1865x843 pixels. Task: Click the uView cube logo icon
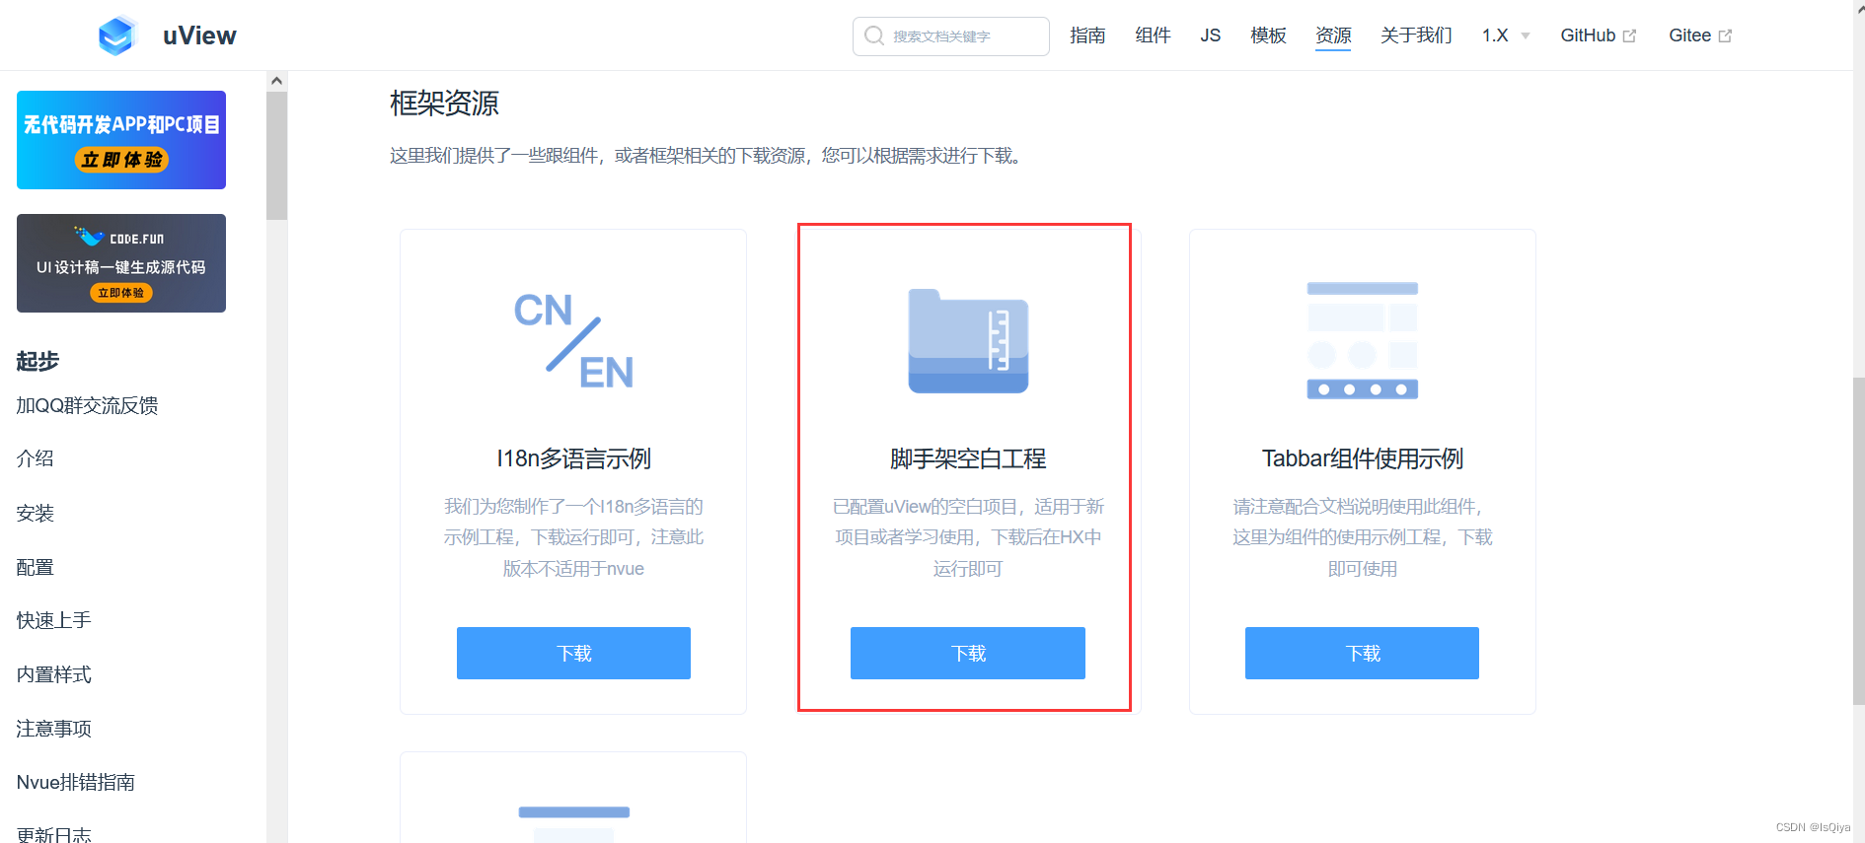[116, 35]
